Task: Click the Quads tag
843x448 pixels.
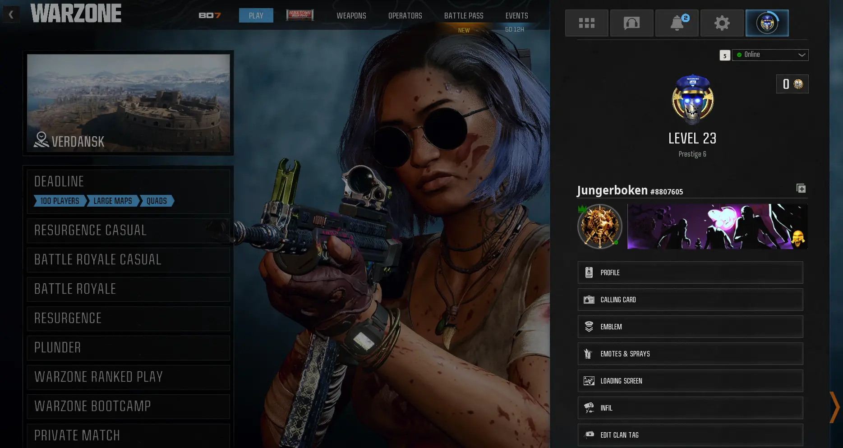Action: click(157, 201)
